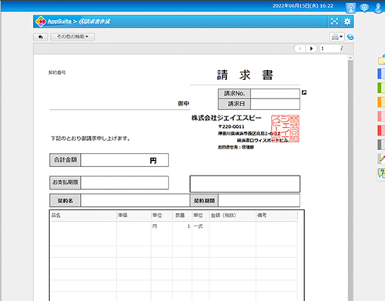Click the blue reload icon beside print

[x=350, y=37]
